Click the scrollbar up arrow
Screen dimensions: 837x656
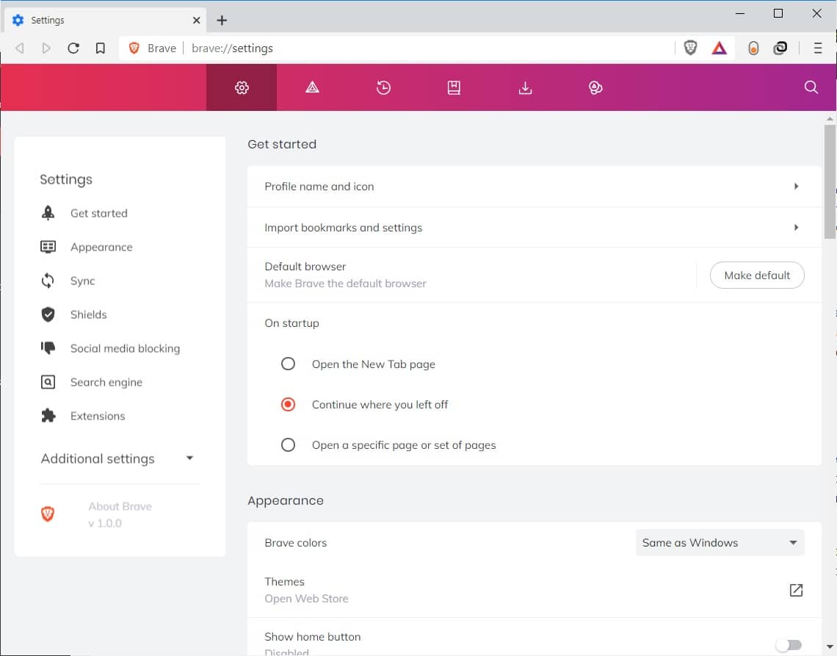[x=829, y=118]
